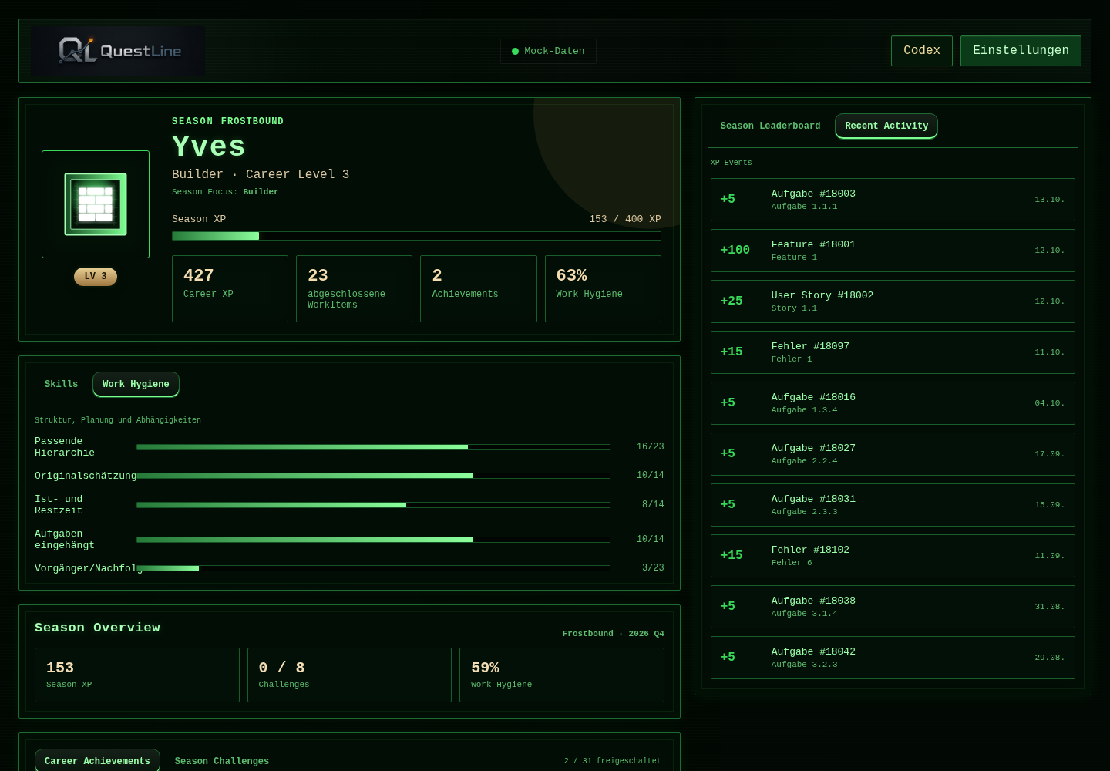
Task: Click the Season XP progress bar
Action: [x=416, y=236]
